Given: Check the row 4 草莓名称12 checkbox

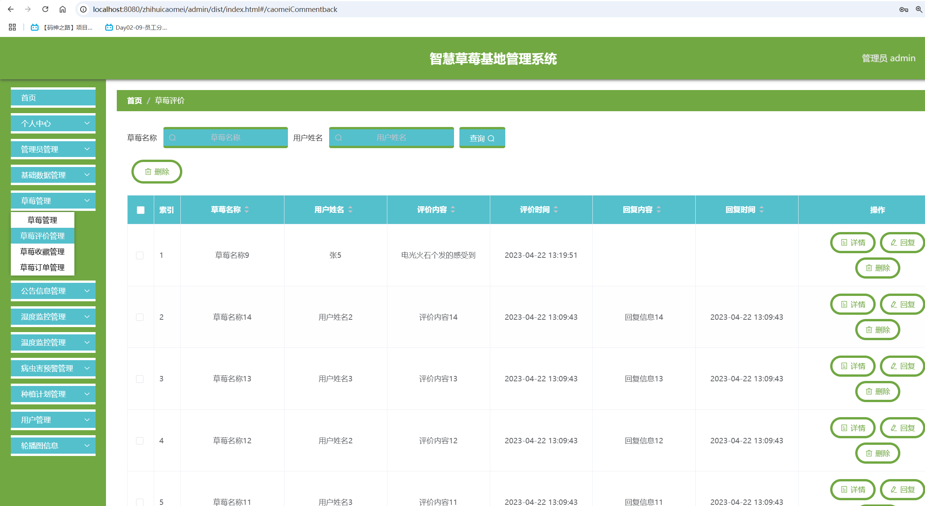Looking at the screenshot, I should (140, 441).
